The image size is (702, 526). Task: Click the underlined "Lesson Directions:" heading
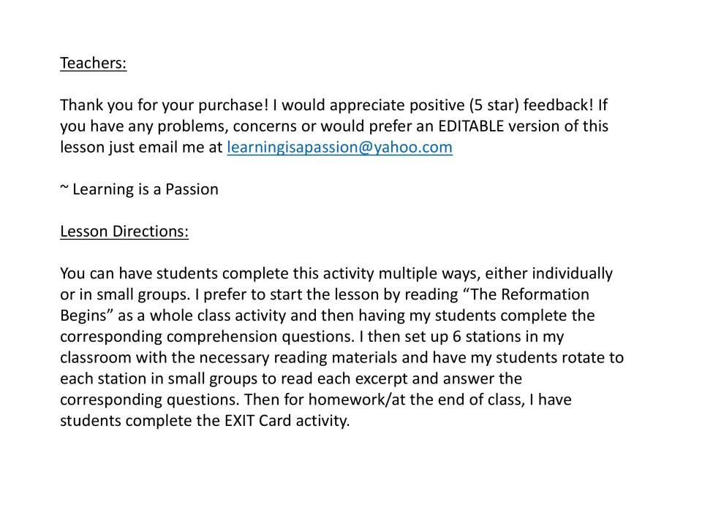124,232
